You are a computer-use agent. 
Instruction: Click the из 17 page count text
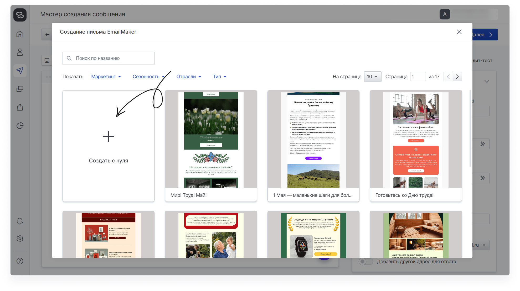434,77
